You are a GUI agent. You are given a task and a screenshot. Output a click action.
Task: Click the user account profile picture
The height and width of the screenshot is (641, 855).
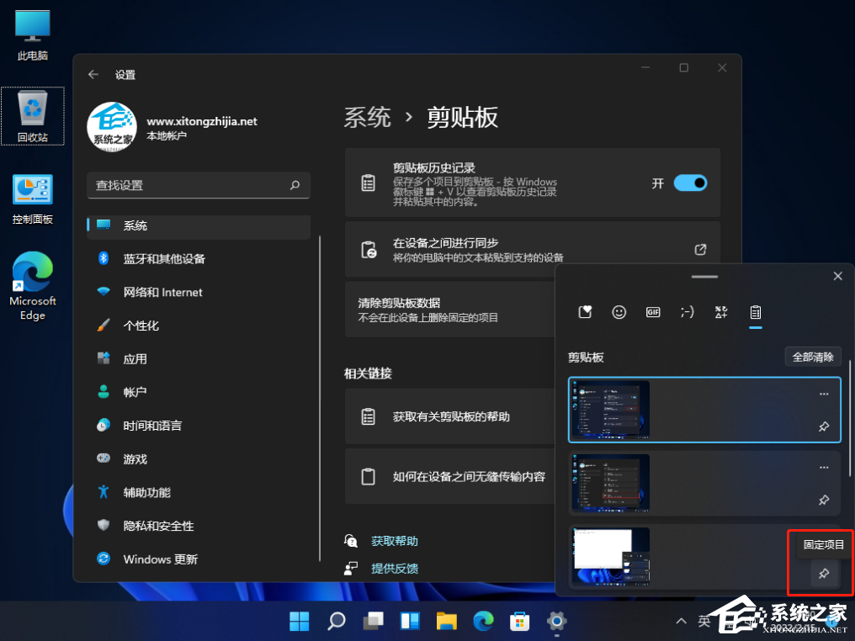click(112, 126)
